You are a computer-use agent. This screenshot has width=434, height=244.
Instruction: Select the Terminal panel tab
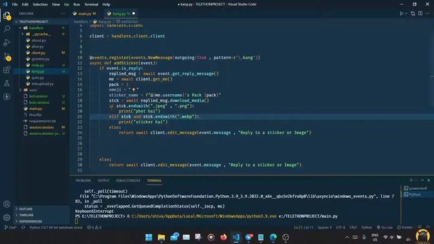[154, 180]
